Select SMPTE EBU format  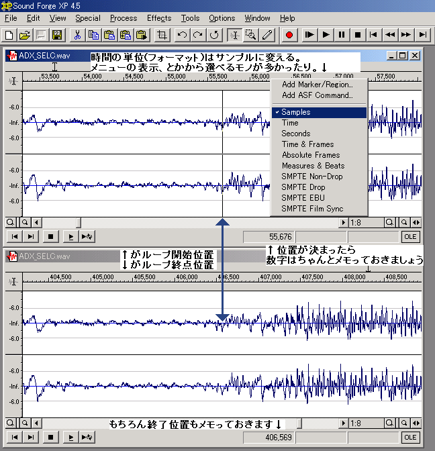319,198
